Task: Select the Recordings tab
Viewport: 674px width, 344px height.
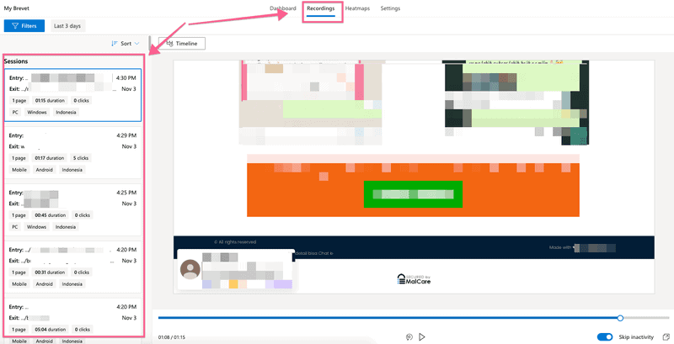Action: coord(320,8)
